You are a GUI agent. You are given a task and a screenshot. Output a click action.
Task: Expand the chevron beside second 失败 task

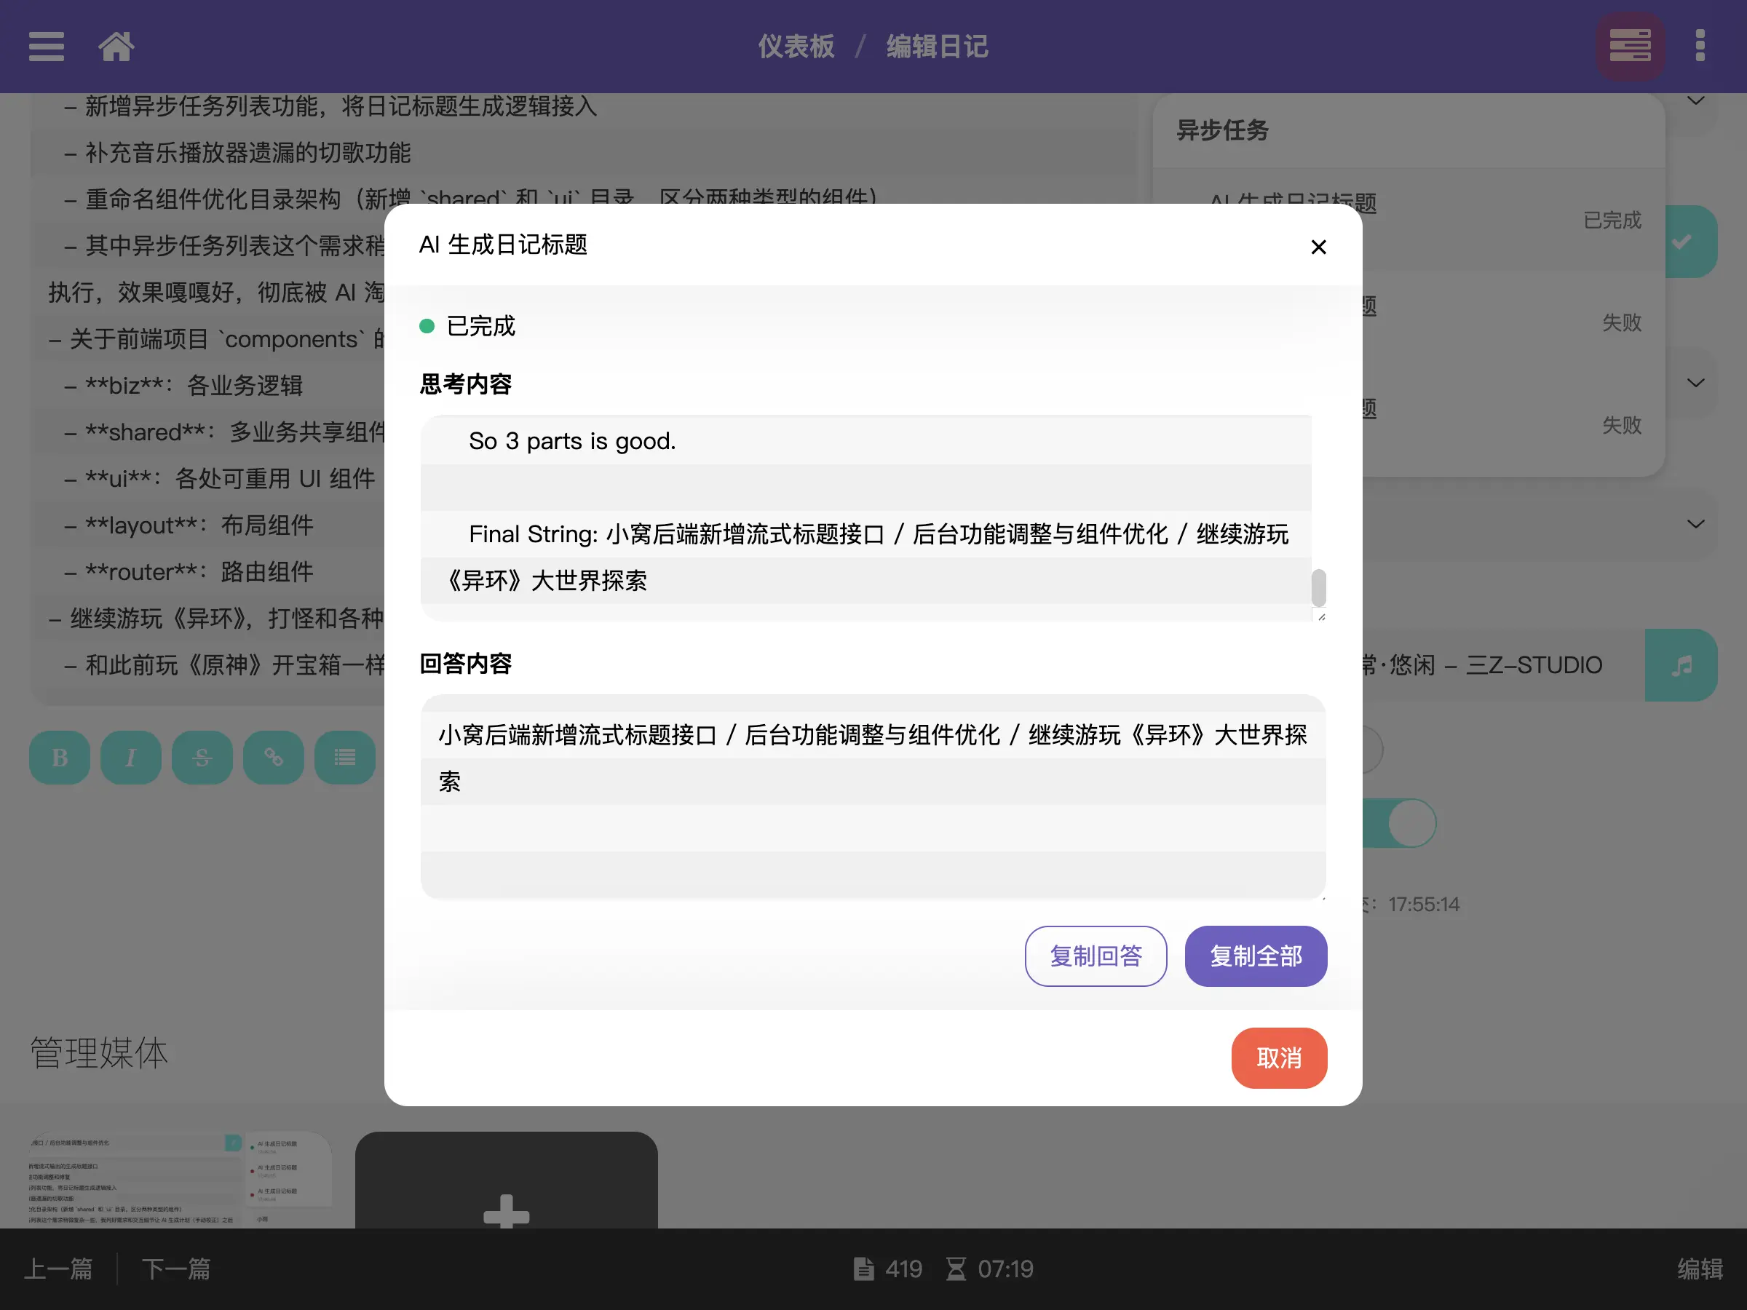[x=1695, y=383]
